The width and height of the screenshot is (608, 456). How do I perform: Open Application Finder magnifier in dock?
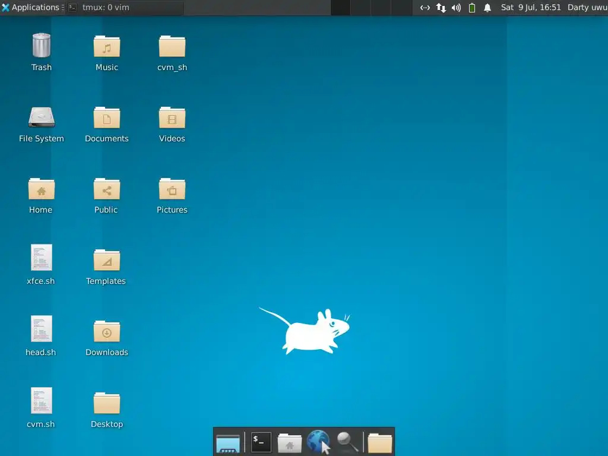pyautogui.click(x=347, y=442)
